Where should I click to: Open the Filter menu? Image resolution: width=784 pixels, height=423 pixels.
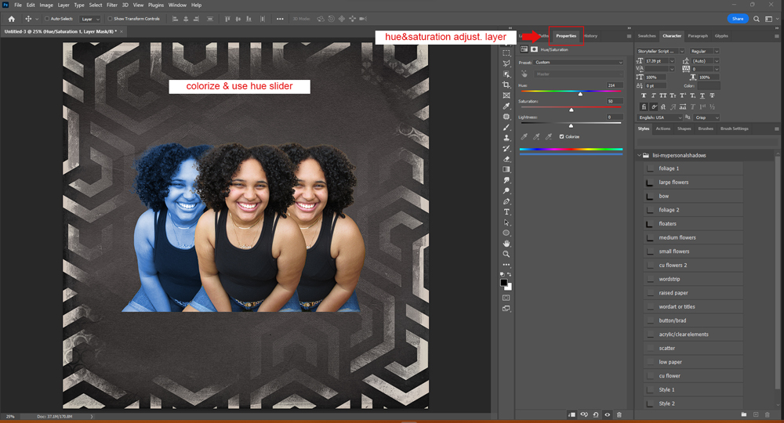tap(112, 5)
